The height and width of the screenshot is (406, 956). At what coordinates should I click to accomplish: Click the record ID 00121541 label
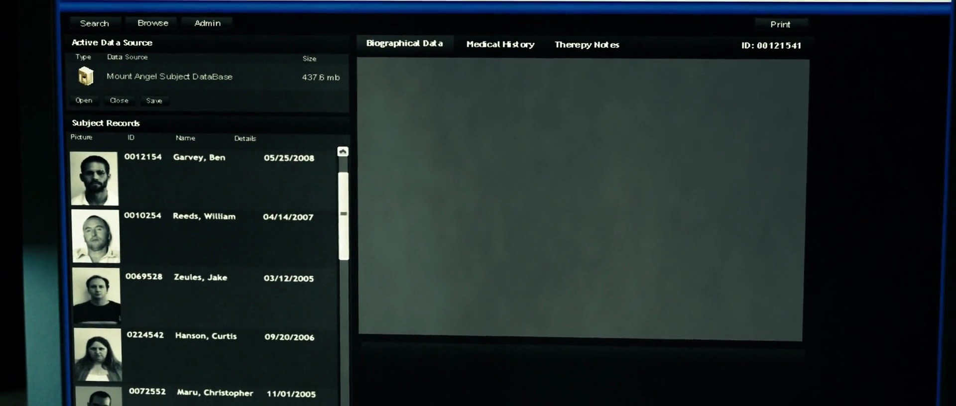tap(771, 46)
